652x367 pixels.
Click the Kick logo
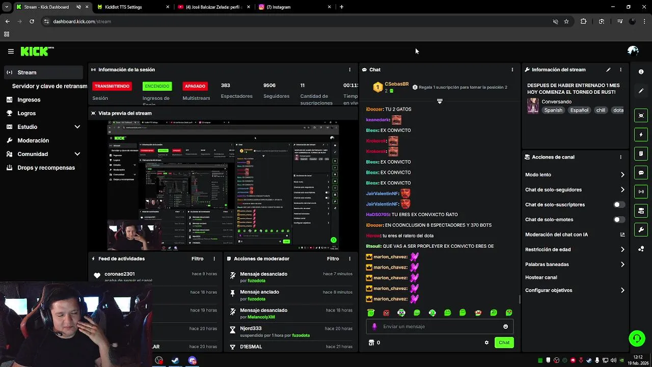pyautogui.click(x=37, y=51)
